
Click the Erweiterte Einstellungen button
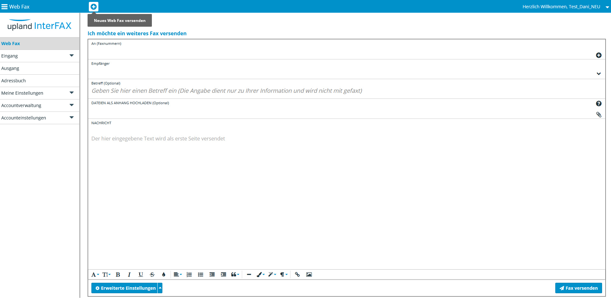pyautogui.click(x=124, y=288)
